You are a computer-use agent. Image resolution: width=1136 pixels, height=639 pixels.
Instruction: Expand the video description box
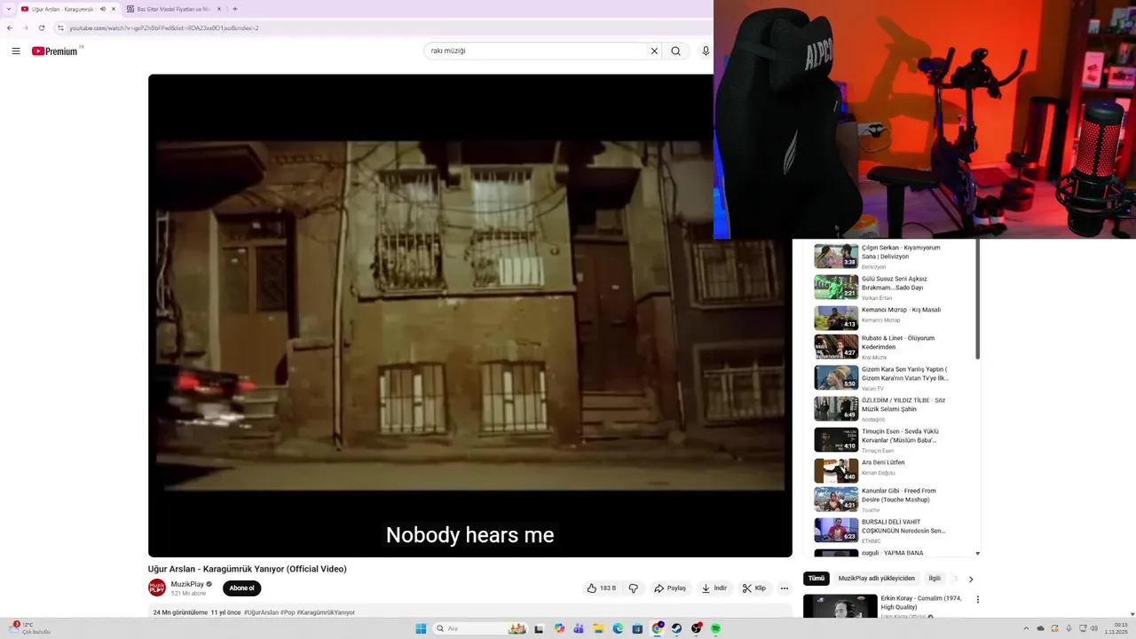tap(470, 611)
